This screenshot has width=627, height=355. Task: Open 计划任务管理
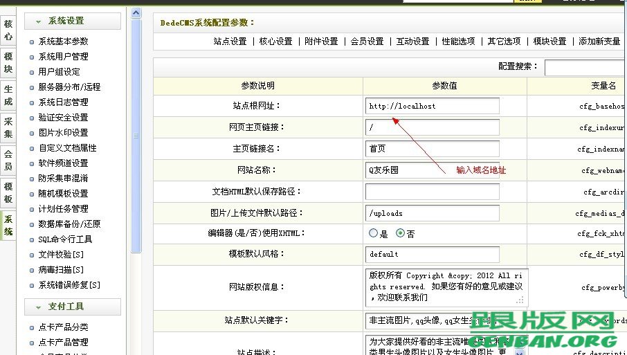(63, 209)
